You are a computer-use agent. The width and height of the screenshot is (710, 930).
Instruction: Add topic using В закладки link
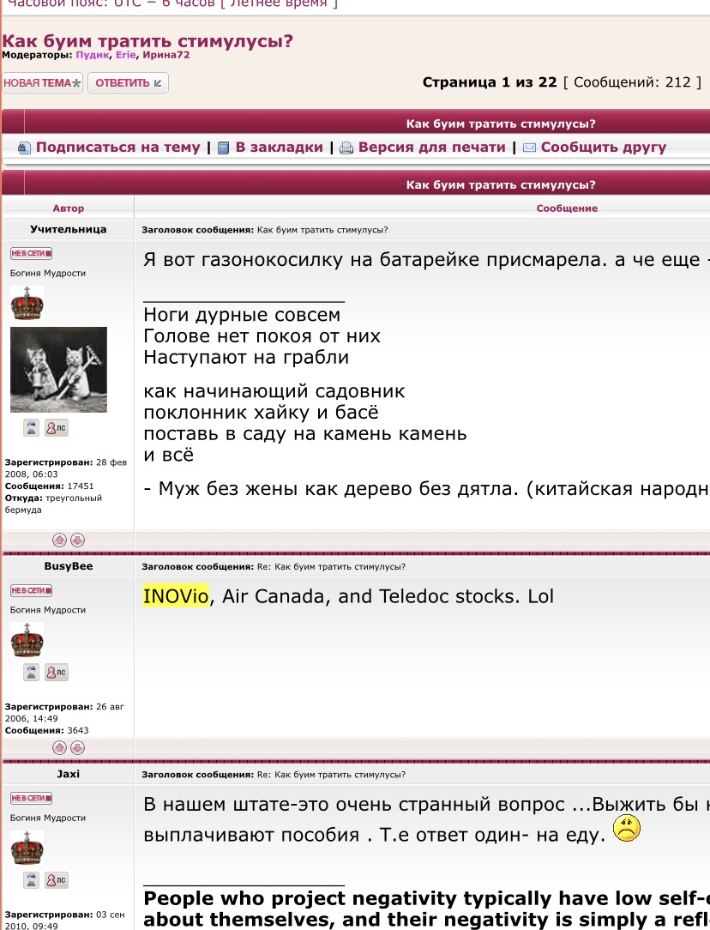pyautogui.click(x=279, y=148)
